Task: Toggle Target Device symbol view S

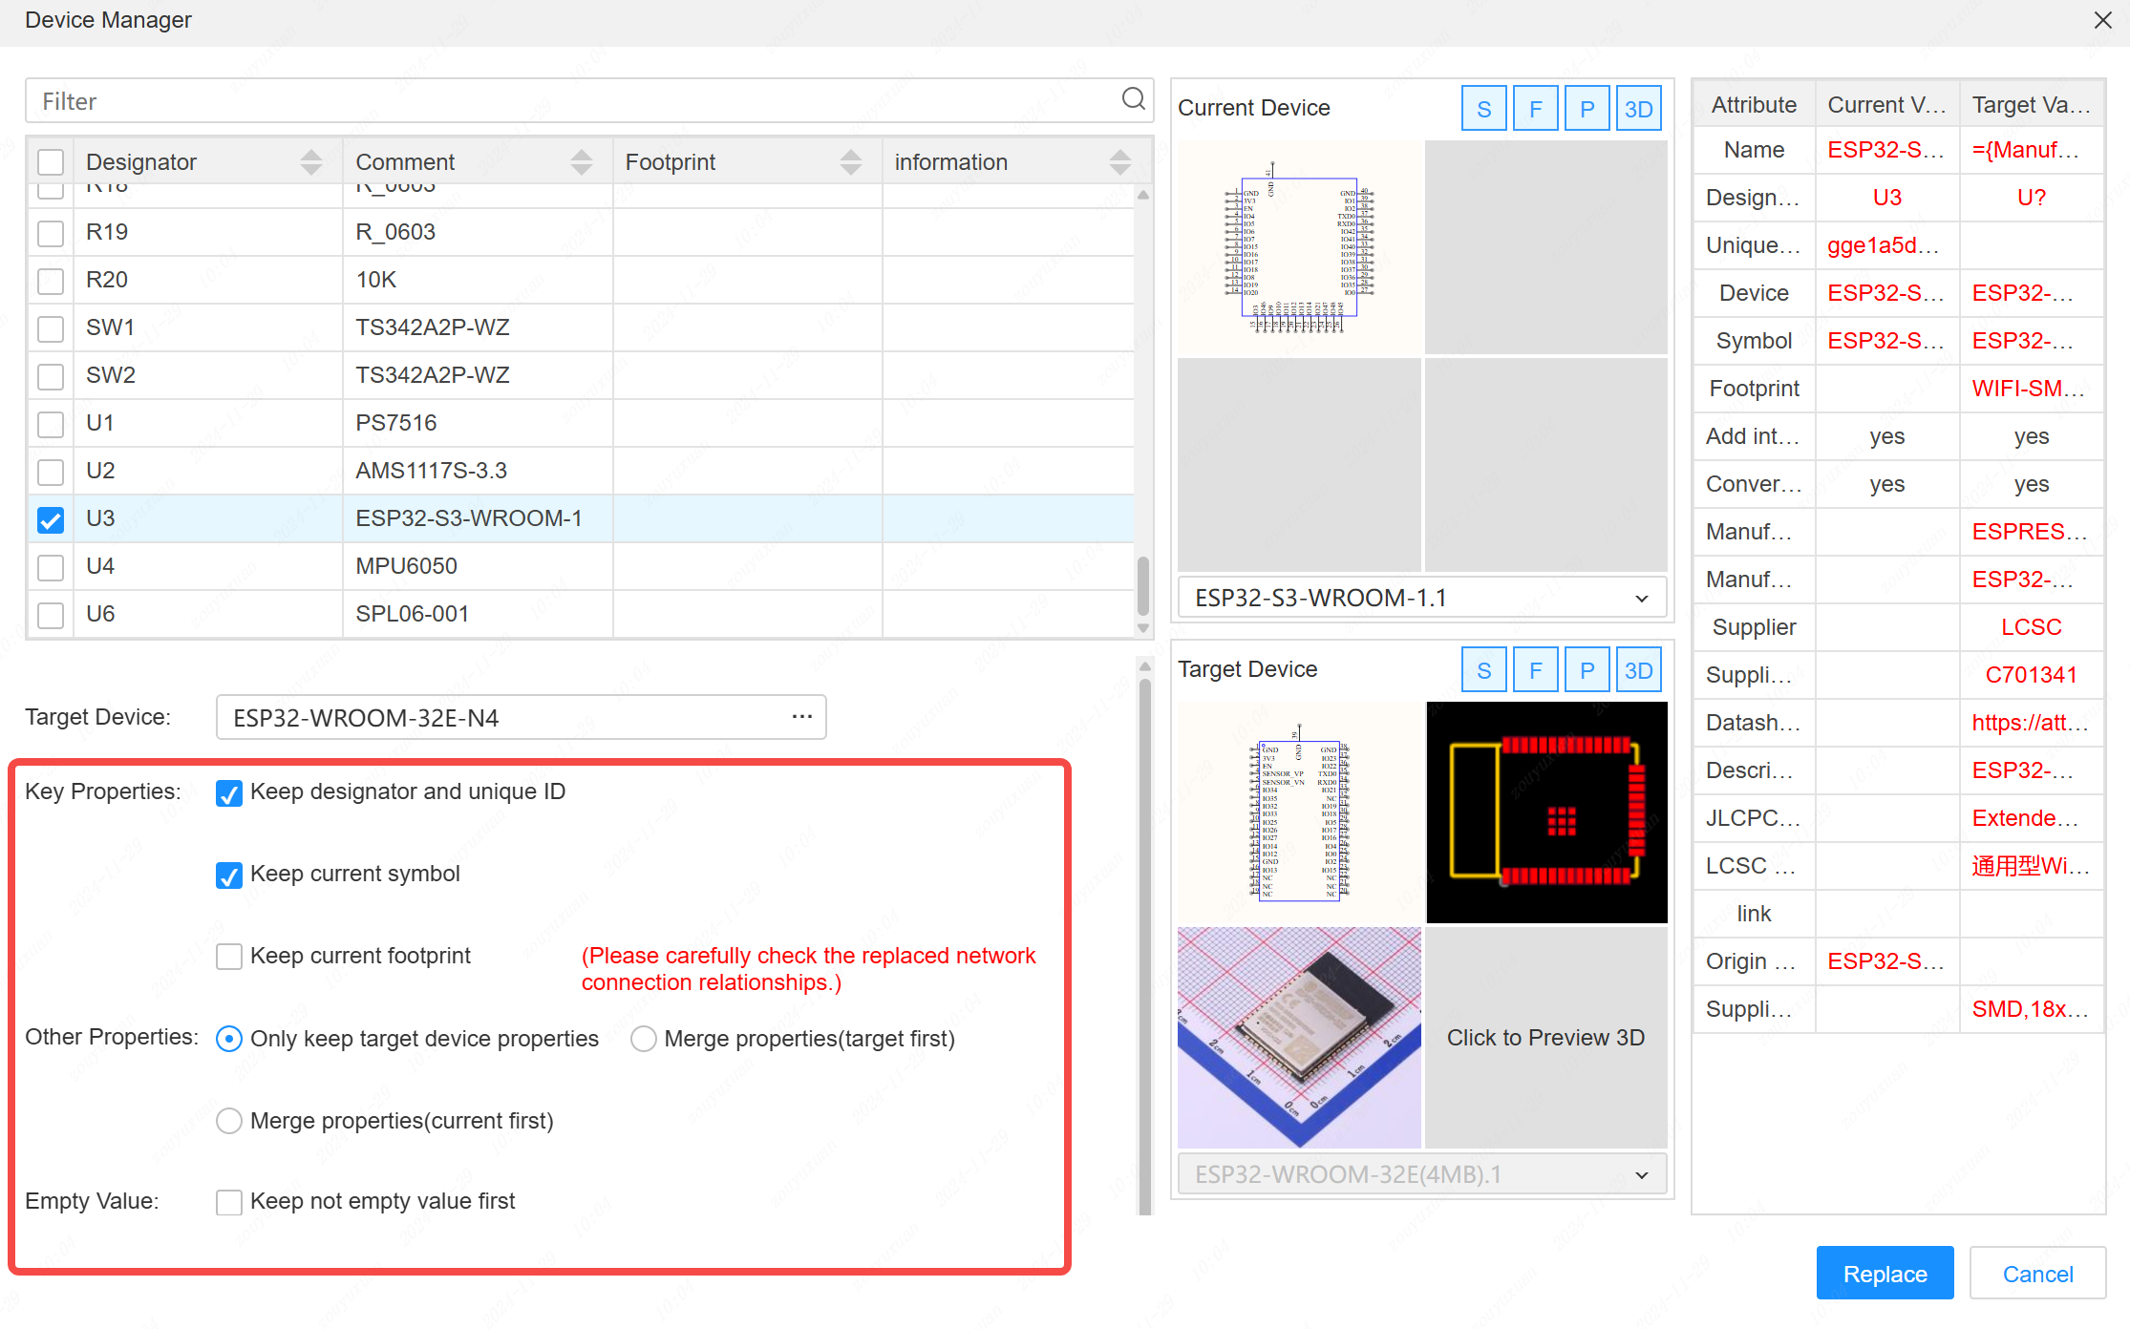Action: [x=1483, y=670]
